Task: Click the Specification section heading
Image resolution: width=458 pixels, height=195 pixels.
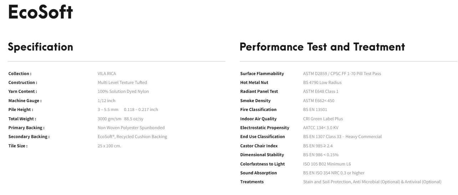Action: click(x=40, y=47)
